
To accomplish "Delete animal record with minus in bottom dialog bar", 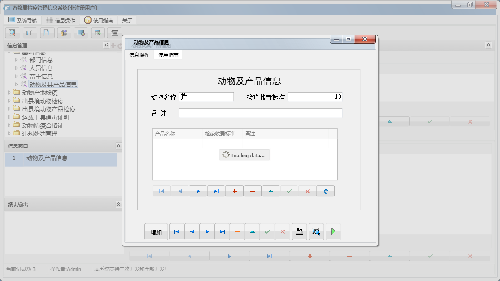I will (237, 232).
